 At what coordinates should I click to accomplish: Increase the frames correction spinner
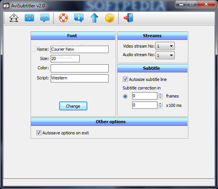click(160, 94)
